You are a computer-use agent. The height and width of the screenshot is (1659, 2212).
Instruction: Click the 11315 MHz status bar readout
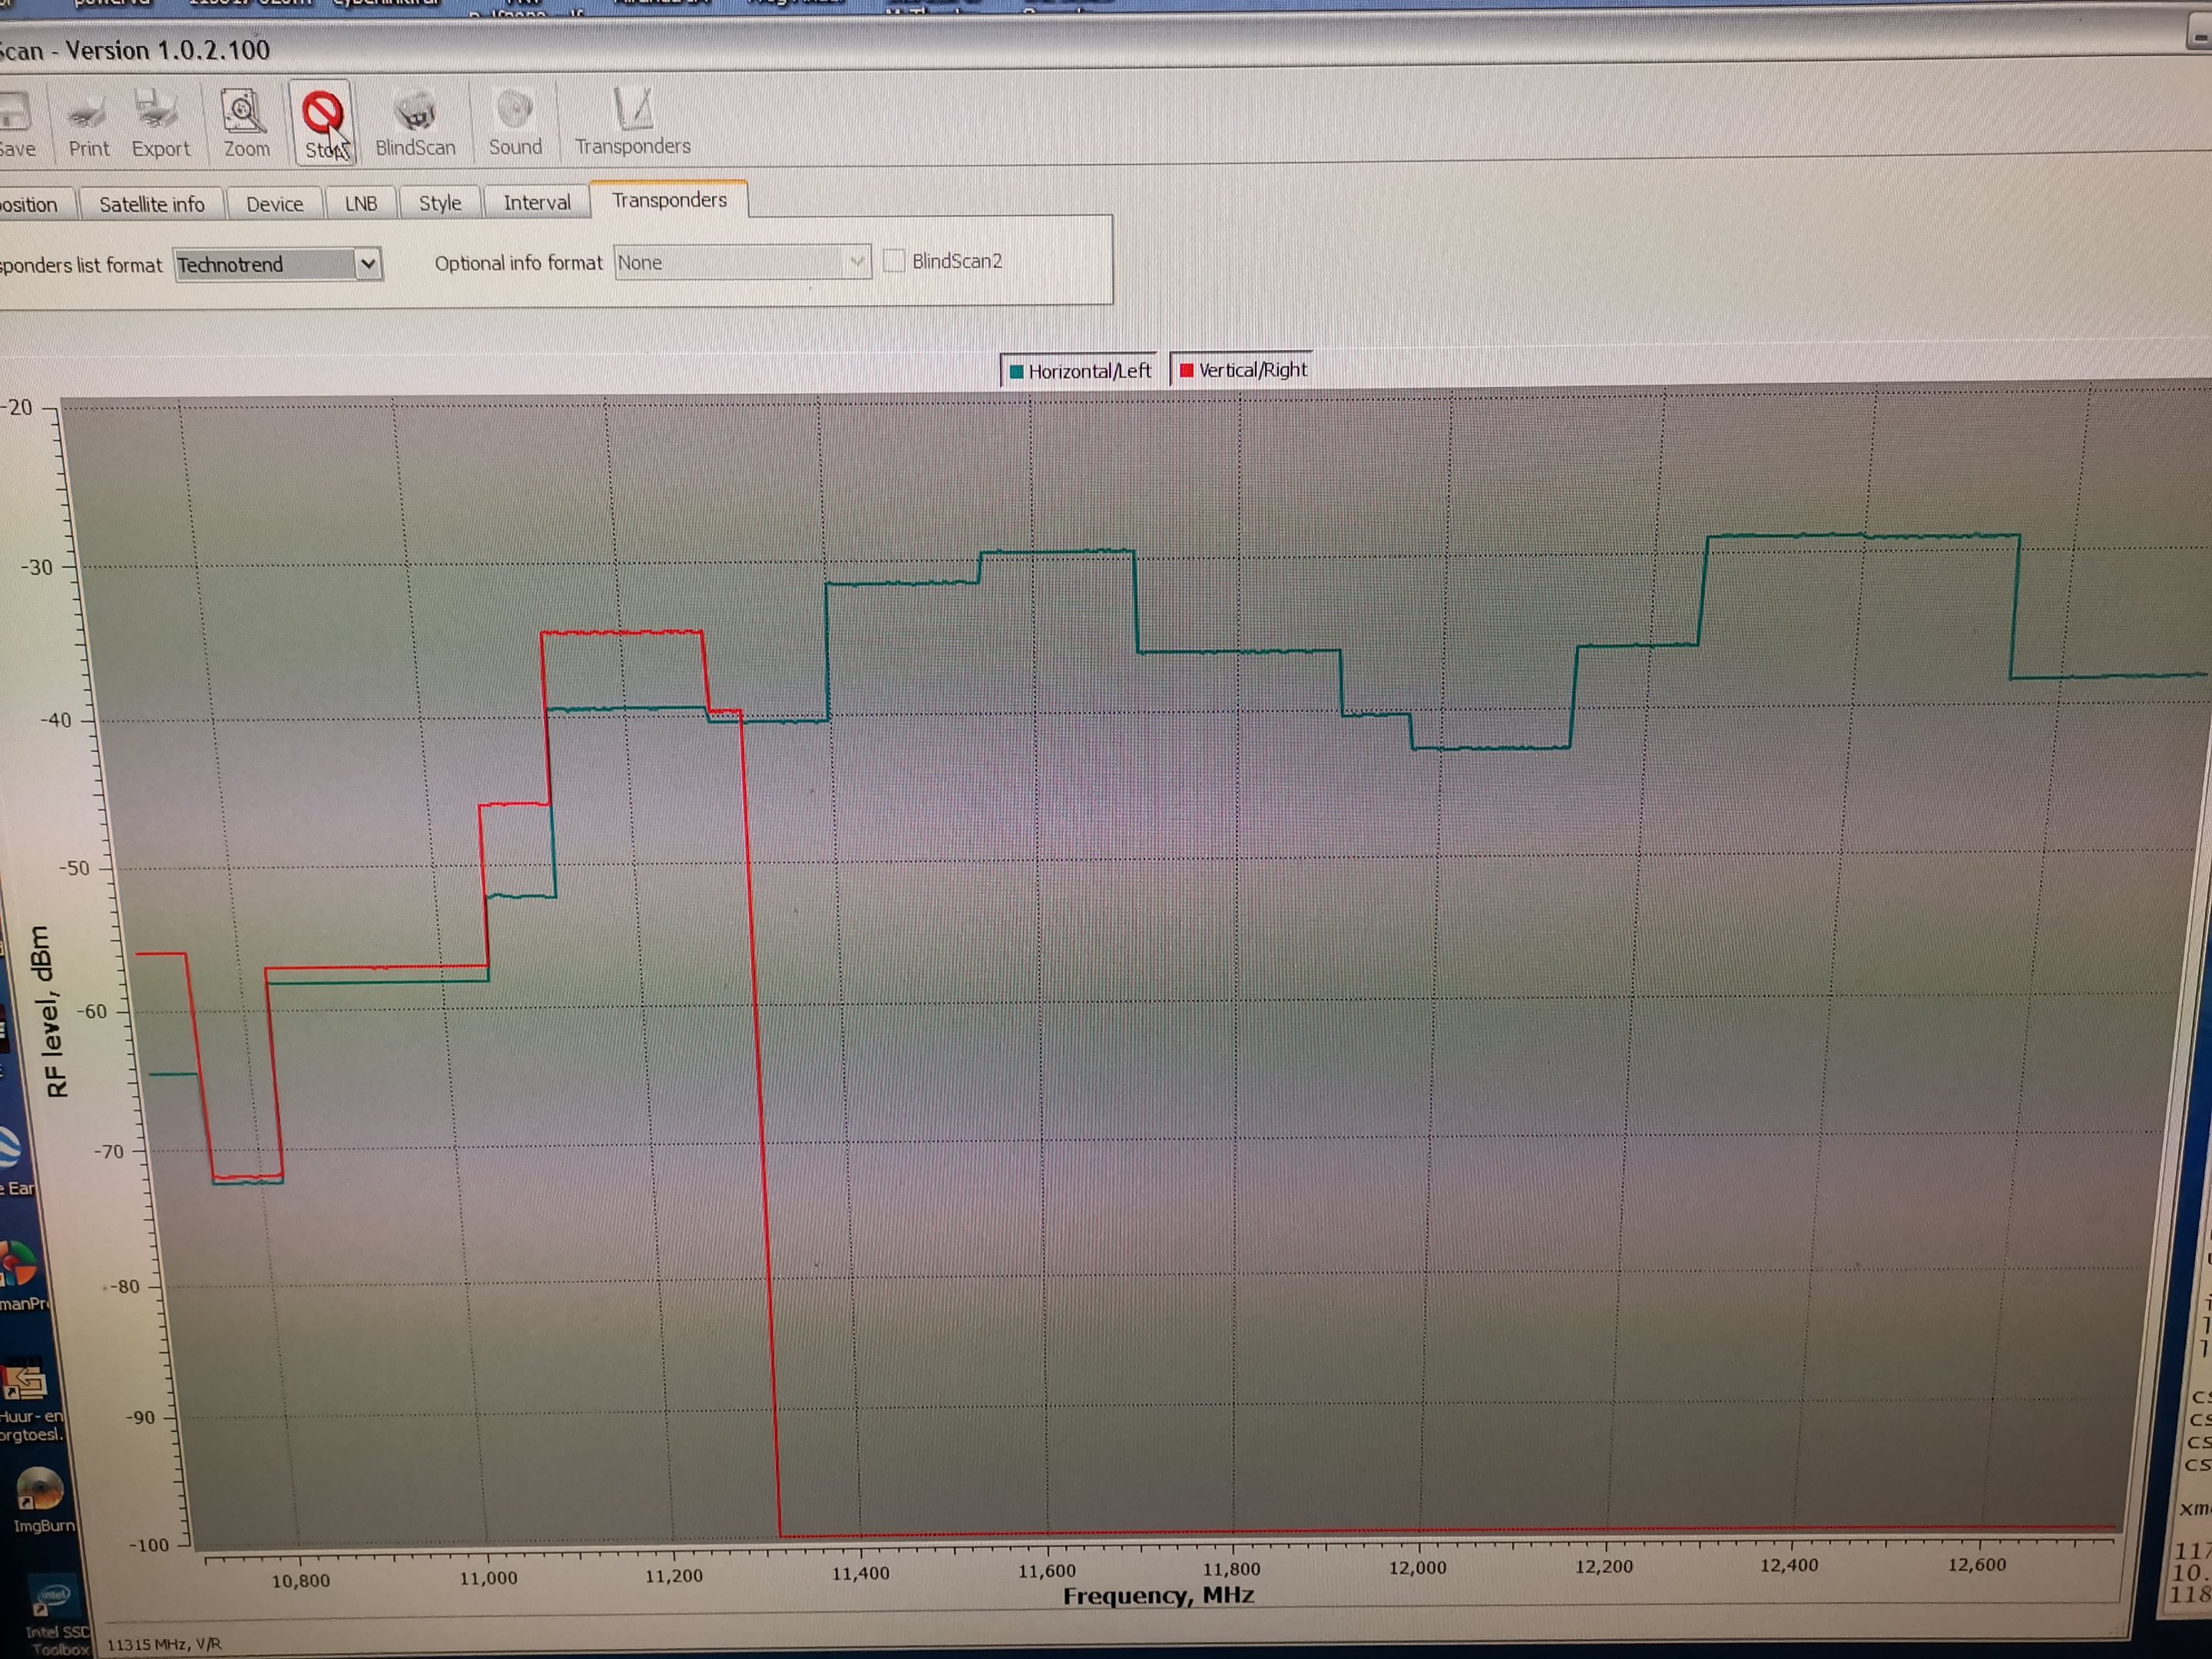tap(164, 1644)
